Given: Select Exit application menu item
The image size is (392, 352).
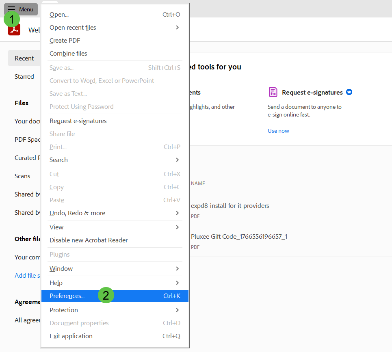Looking at the screenshot, I should [71, 336].
